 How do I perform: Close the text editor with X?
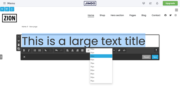24,57
